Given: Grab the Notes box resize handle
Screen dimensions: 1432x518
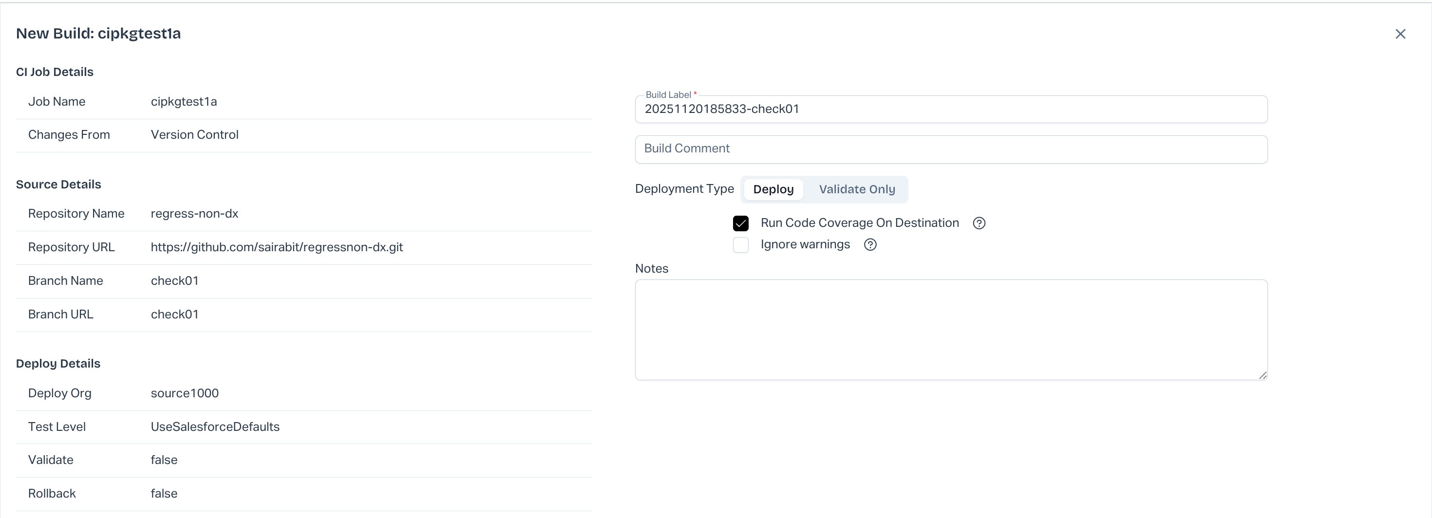Looking at the screenshot, I should tap(1262, 375).
